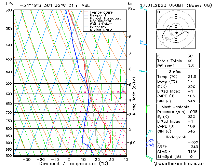
Task: Select the 'Isotherm' legend label
Action: (98, 27)
